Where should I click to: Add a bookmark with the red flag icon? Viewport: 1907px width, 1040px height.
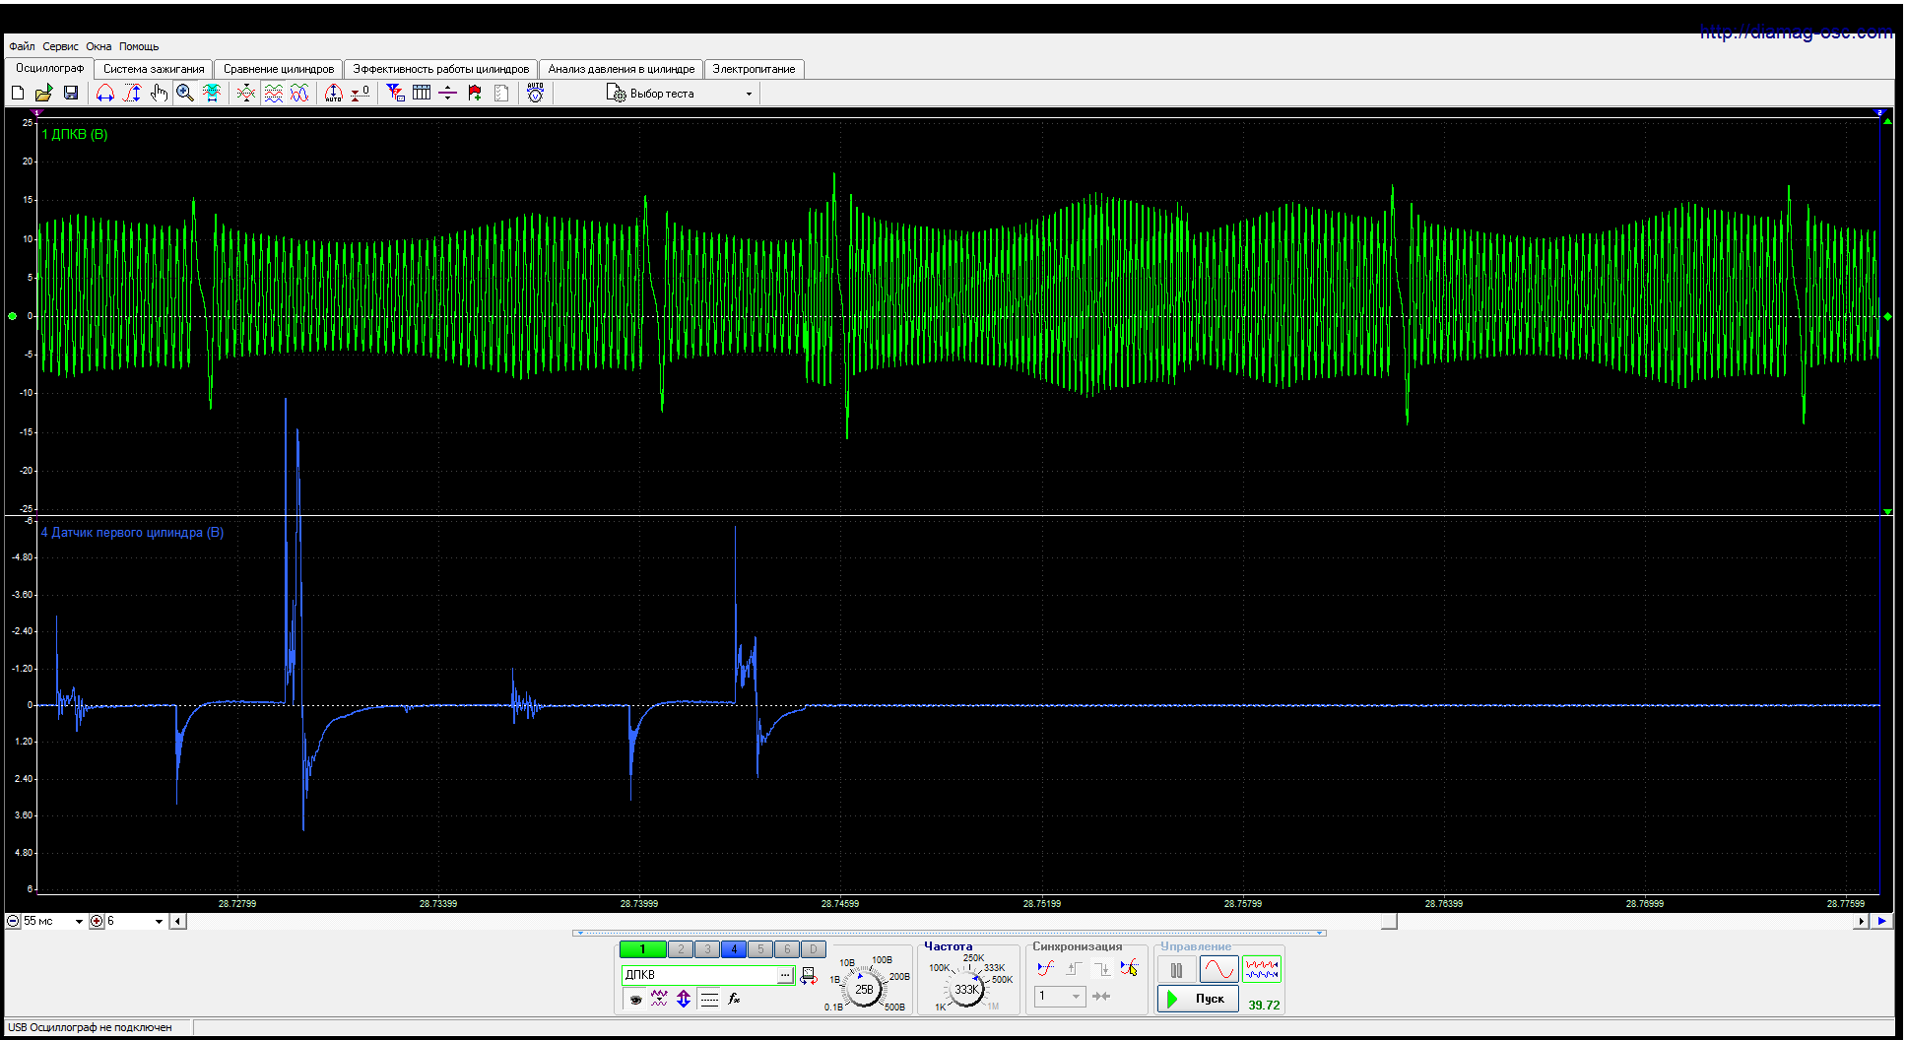475,93
